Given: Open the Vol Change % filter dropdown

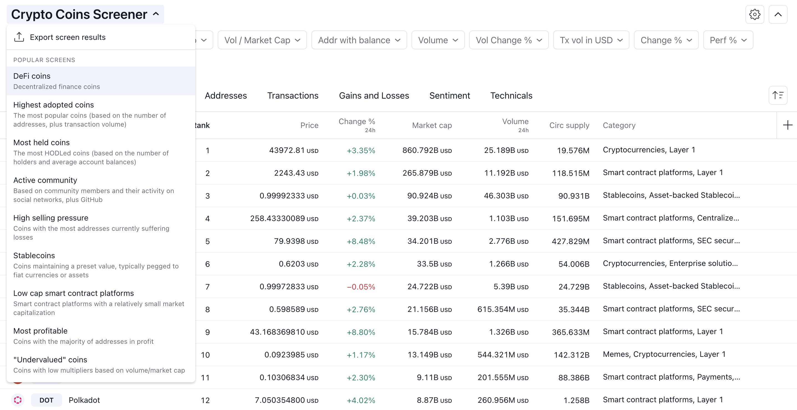Looking at the screenshot, I should click(x=509, y=40).
